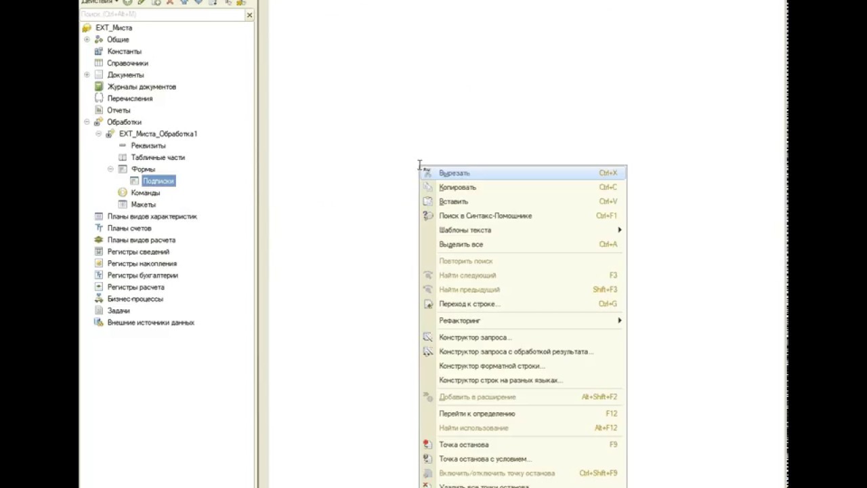Image resolution: width=867 pixels, height=488 pixels.
Task: Select Включить/отключить точку останова entry
Action: click(x=523, y=473)
